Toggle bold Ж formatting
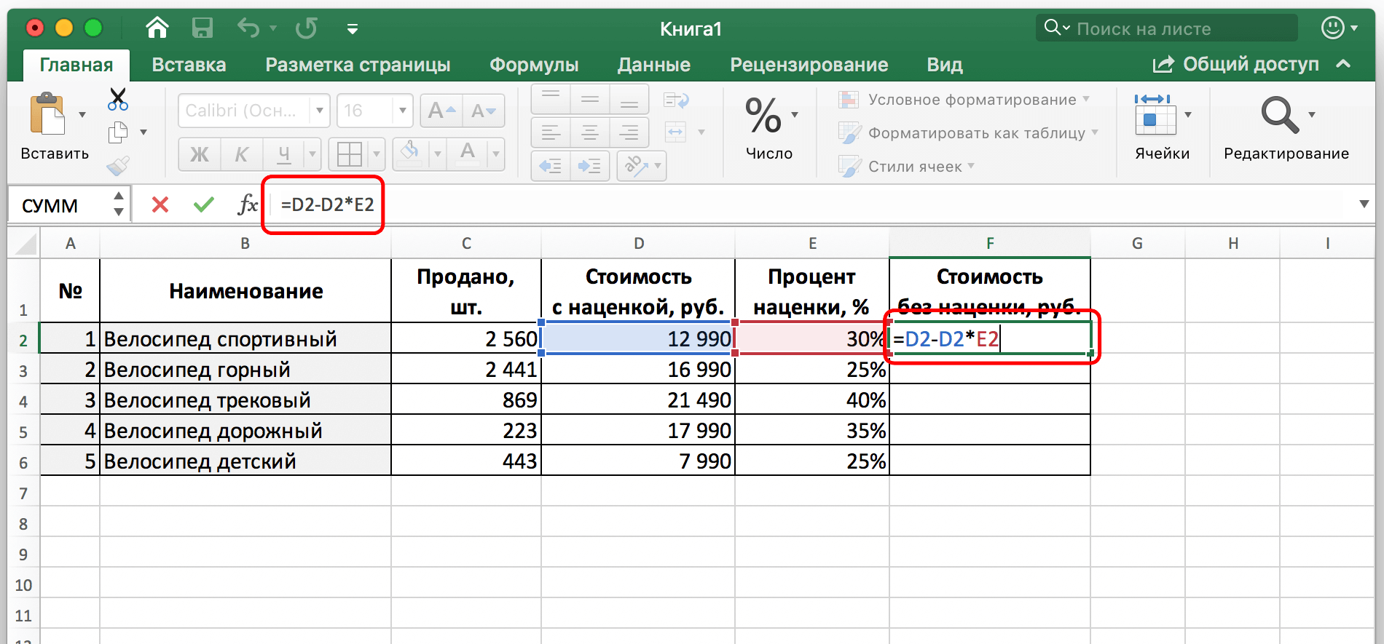This screenshot has width=1384, height=644. click(199, 154)
